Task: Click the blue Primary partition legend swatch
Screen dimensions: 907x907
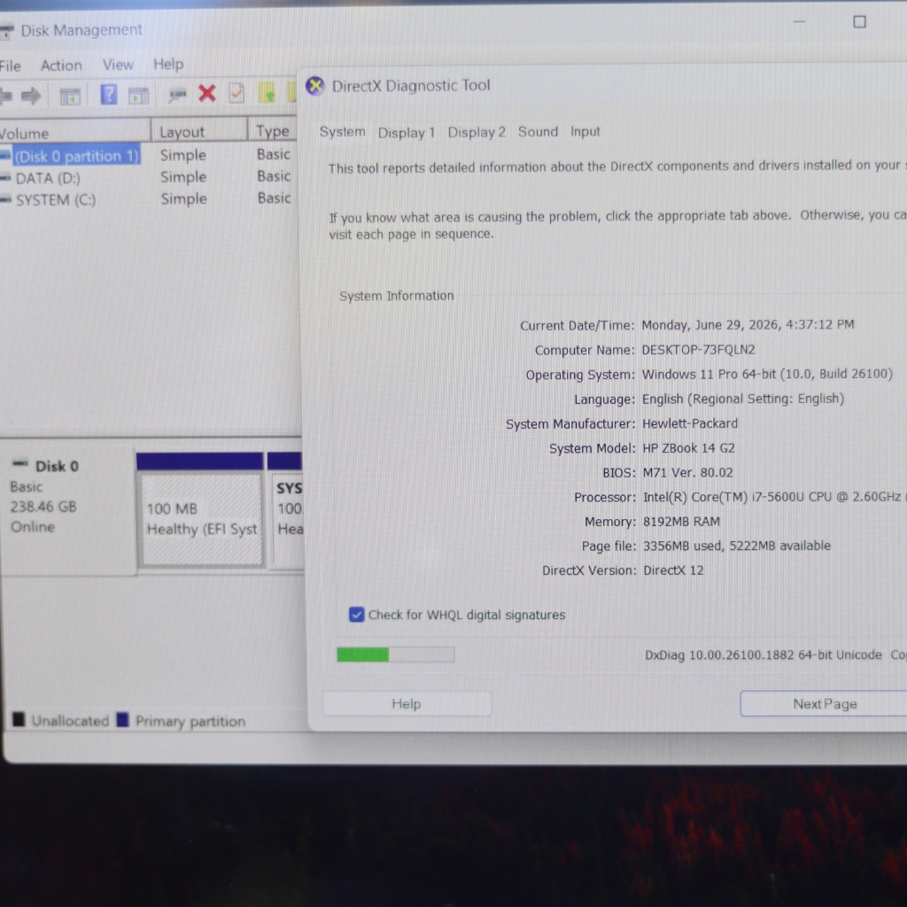Action: (122, 719)
